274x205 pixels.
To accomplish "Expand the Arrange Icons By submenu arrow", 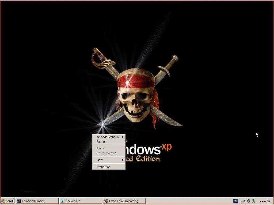I will pos(123,137).
